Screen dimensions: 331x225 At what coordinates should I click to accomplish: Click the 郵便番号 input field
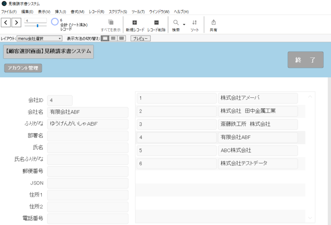[87, 171]
